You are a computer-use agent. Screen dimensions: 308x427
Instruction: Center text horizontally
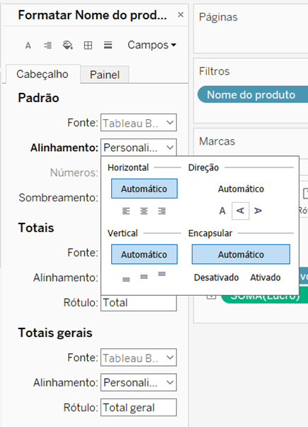[144, 211]
